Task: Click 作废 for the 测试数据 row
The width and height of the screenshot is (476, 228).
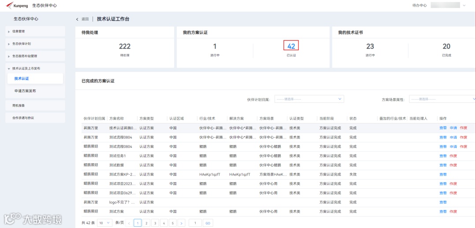Action: [453, 165]
